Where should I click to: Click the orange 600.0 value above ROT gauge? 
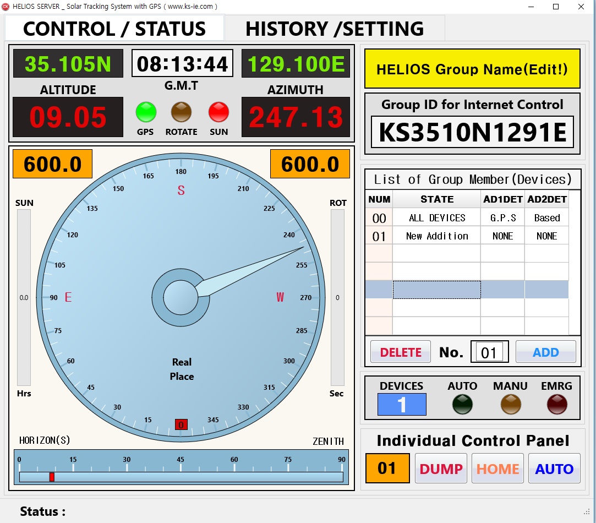tap(310, 164)
